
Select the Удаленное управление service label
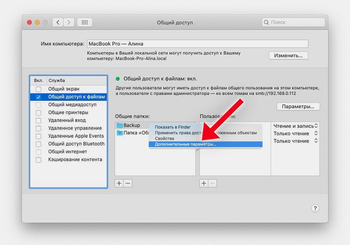75,128
